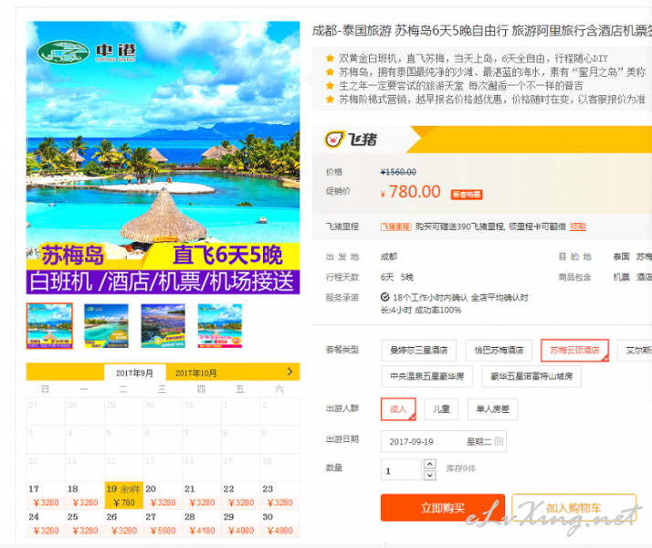The height and width of the screenshot is (548, 652).
Task: Increase quantity with the up arrow
Action: click(x=429, y=464)
